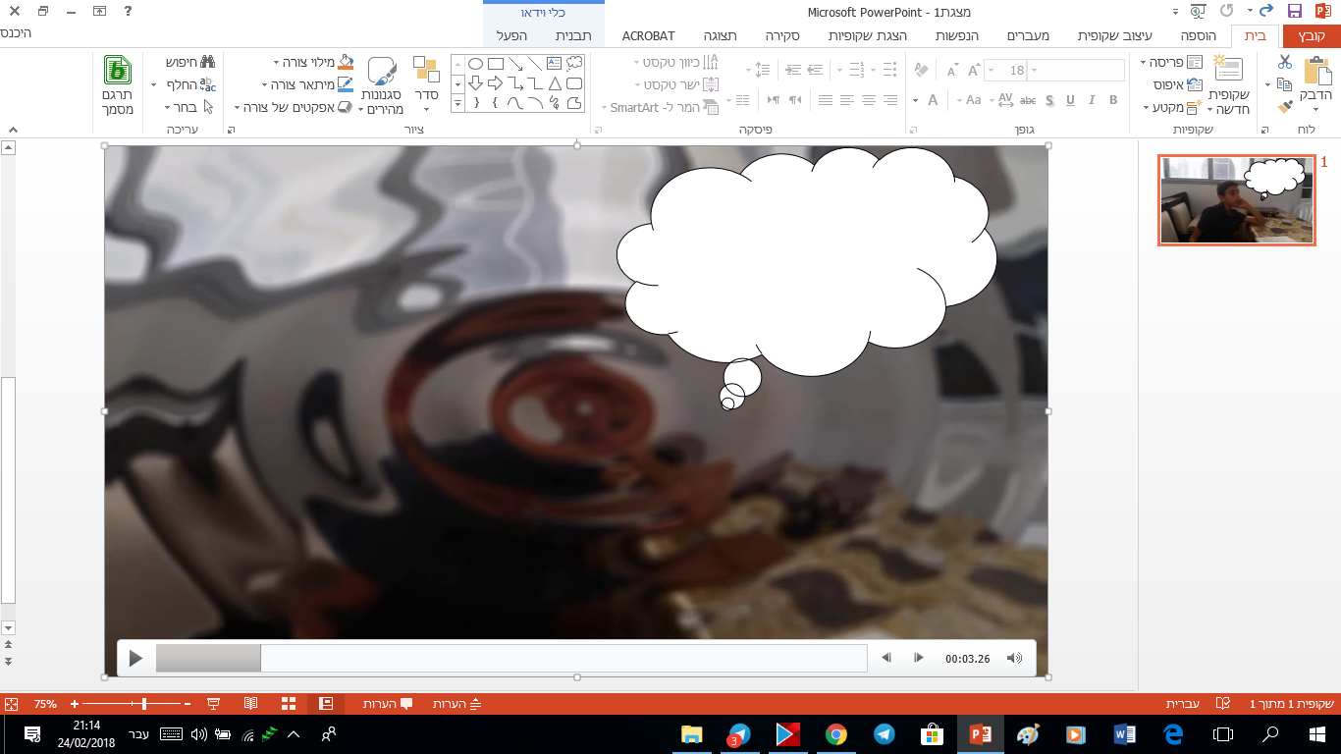Play the video on the slide
Viewport: 1341px width, 754px height.
coord(136,659)
